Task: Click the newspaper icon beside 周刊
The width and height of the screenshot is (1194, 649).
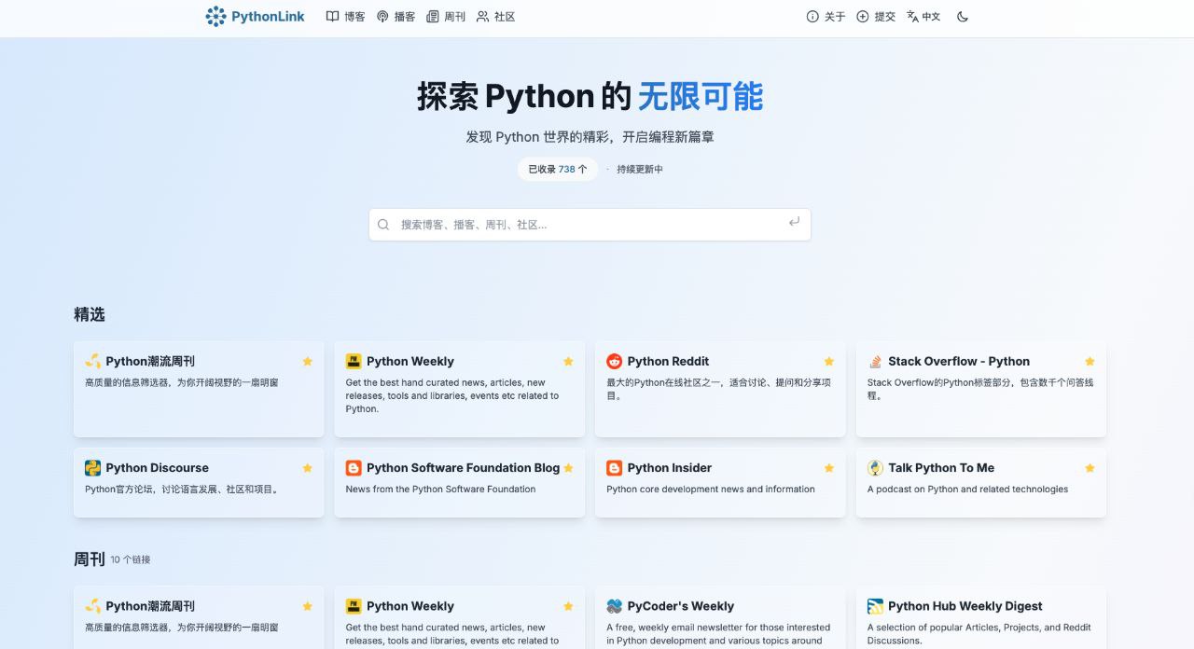Action: coord(433,16)
